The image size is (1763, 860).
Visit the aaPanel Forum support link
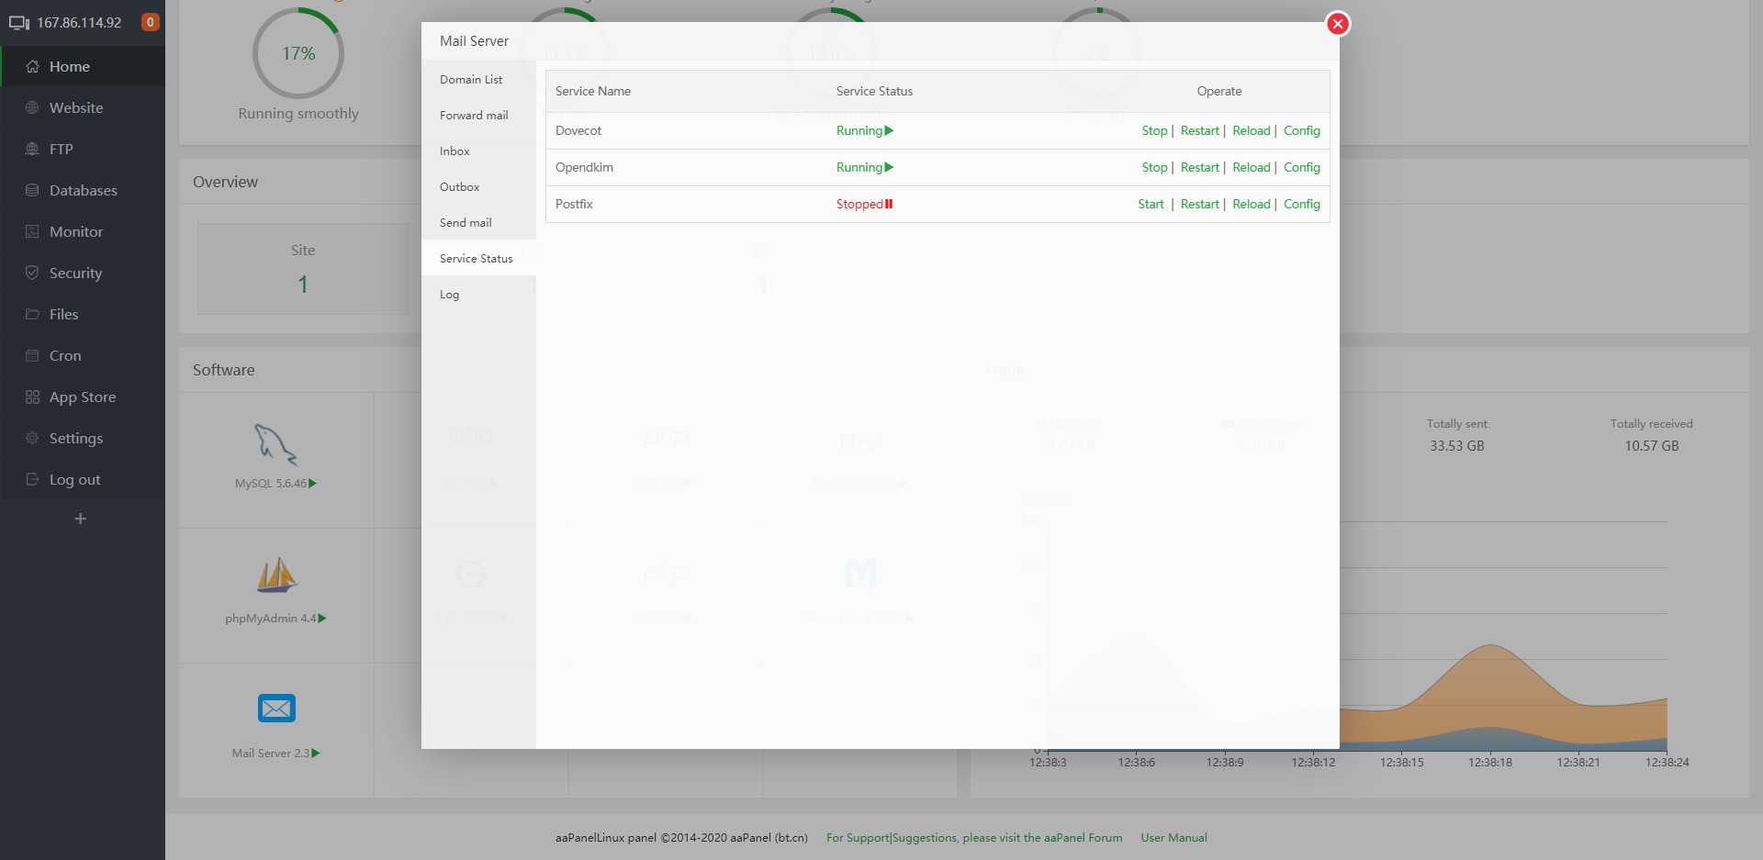point(974,838)
